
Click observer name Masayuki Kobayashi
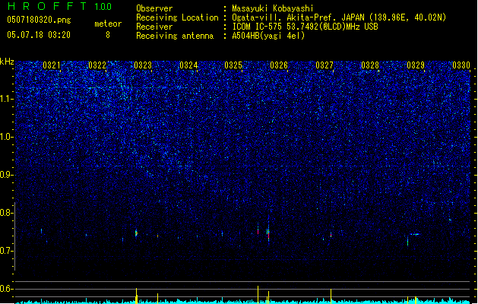pos(272,8)
